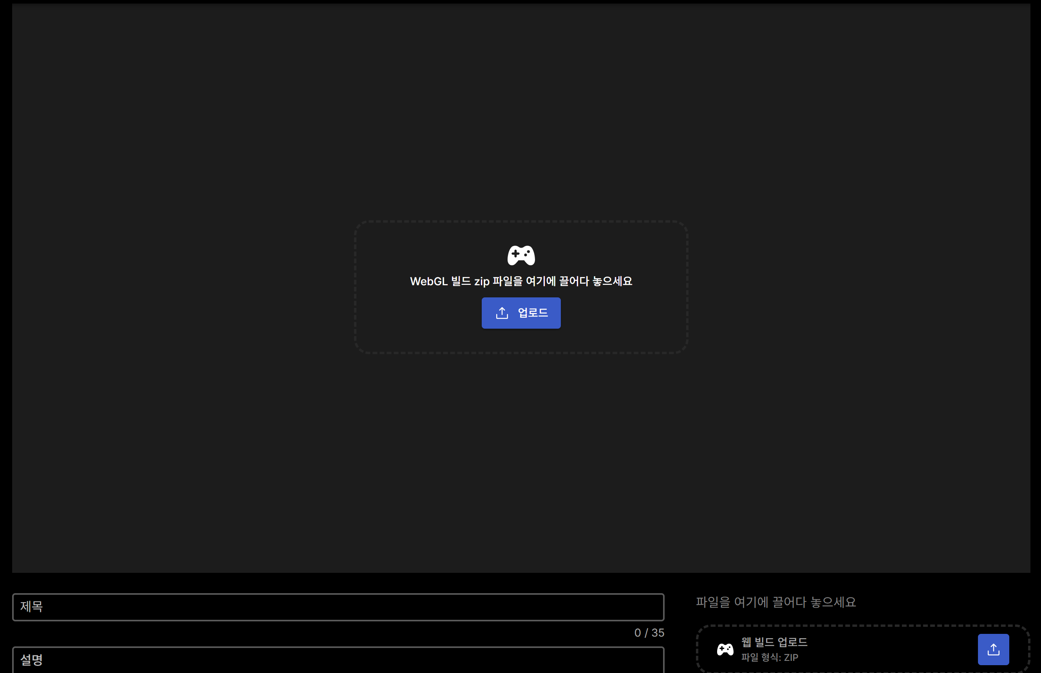Click the gamepad icon in the center drop zone
The width and height of the screenshot is (1041, 673).
(521, 255)
